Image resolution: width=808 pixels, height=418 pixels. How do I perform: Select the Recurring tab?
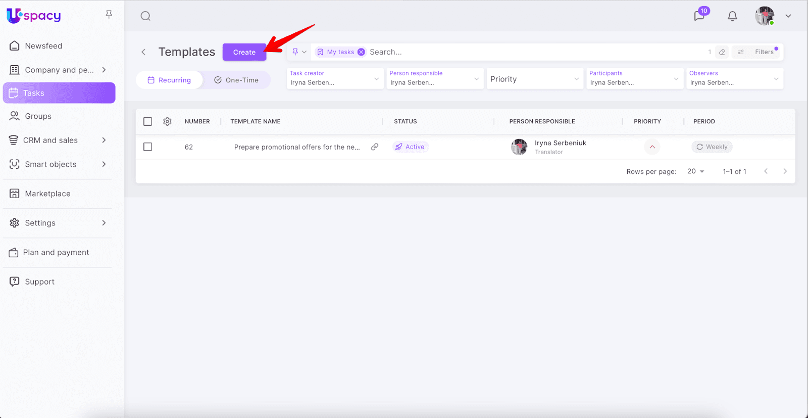point(169,80)
